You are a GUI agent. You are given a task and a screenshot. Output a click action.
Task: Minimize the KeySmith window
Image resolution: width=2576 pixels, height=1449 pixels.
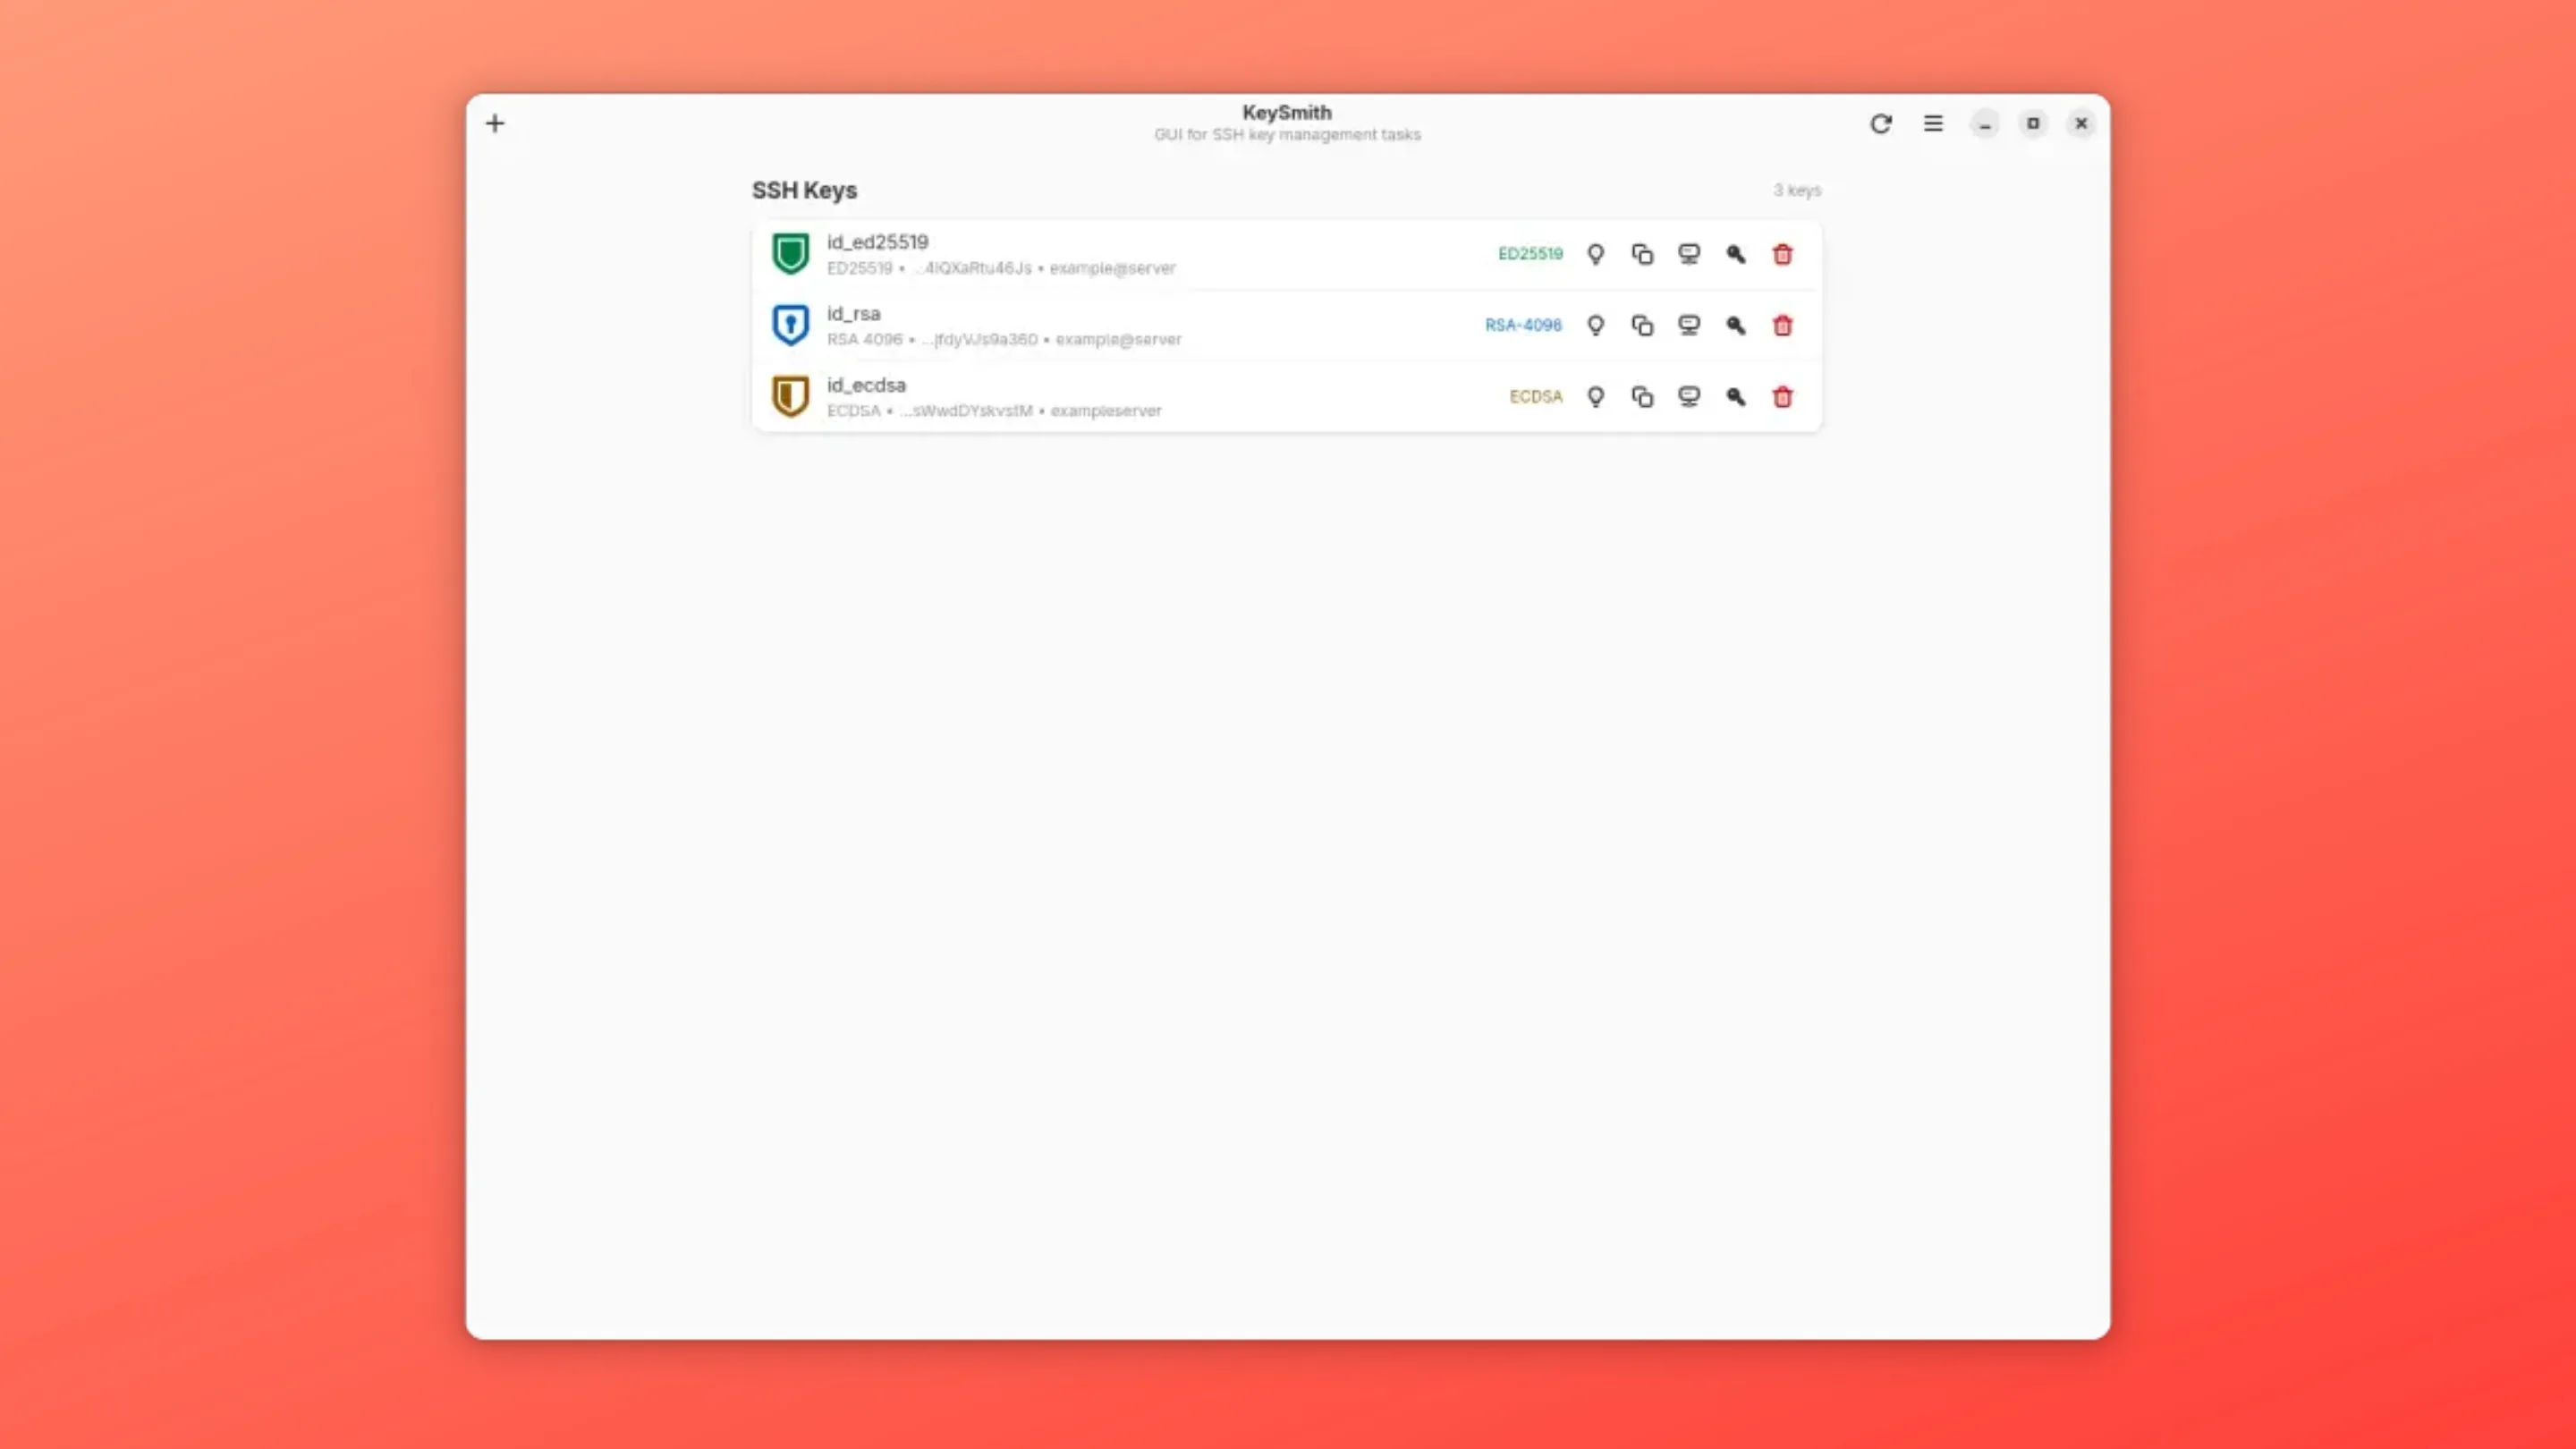coord(1985,123)
